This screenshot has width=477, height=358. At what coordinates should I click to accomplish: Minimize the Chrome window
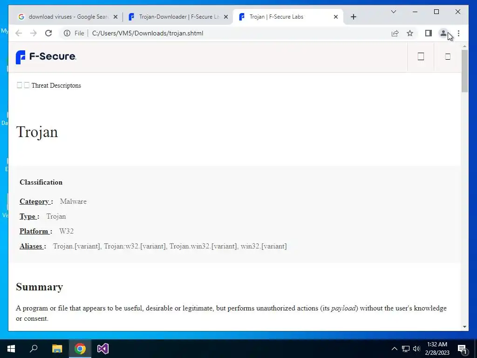[415, 12]
